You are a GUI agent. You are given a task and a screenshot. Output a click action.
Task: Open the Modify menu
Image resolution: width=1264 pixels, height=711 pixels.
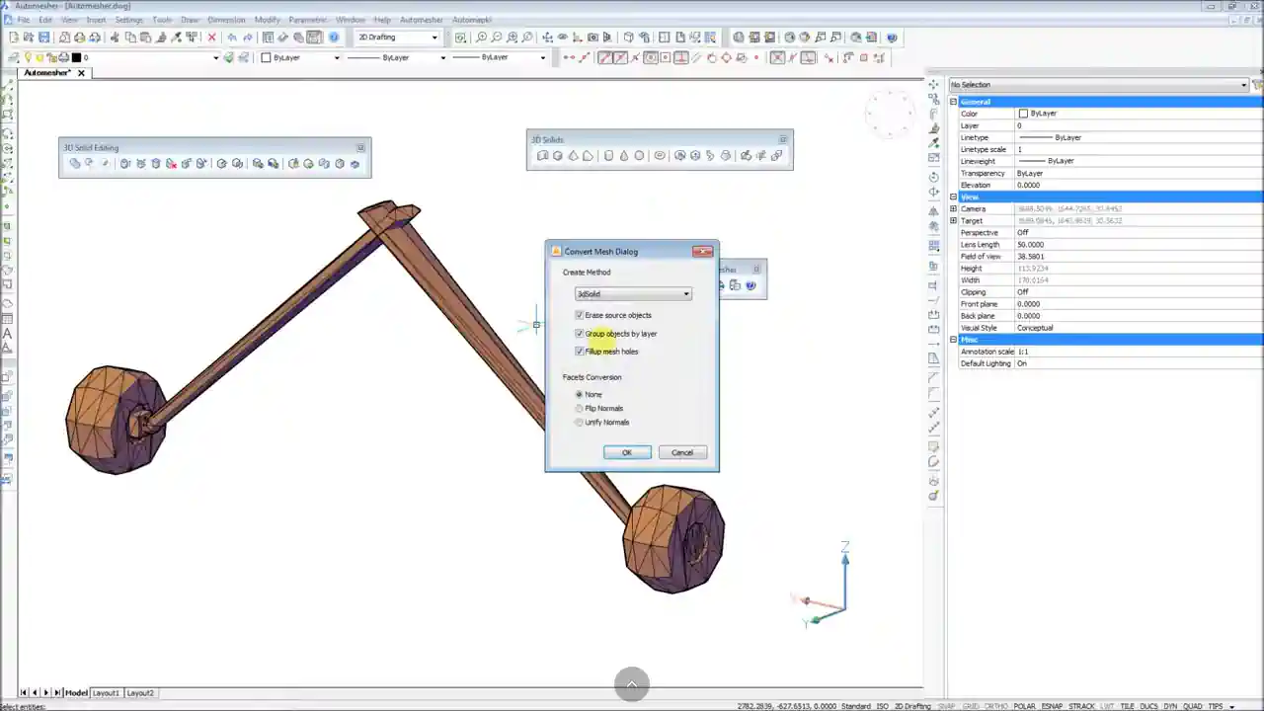click(x=267, y=19)
